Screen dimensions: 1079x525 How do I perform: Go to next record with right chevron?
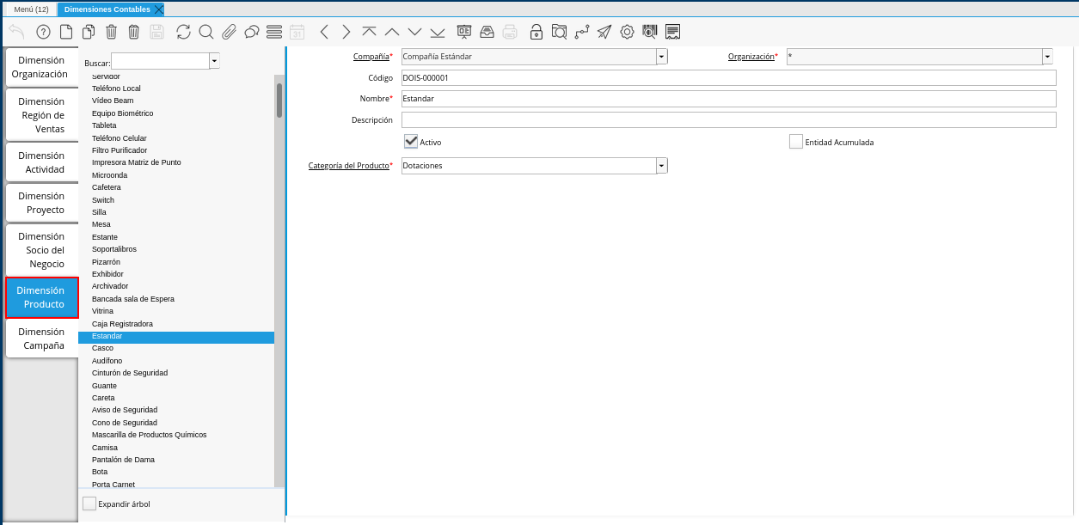(x=346, y=32)
